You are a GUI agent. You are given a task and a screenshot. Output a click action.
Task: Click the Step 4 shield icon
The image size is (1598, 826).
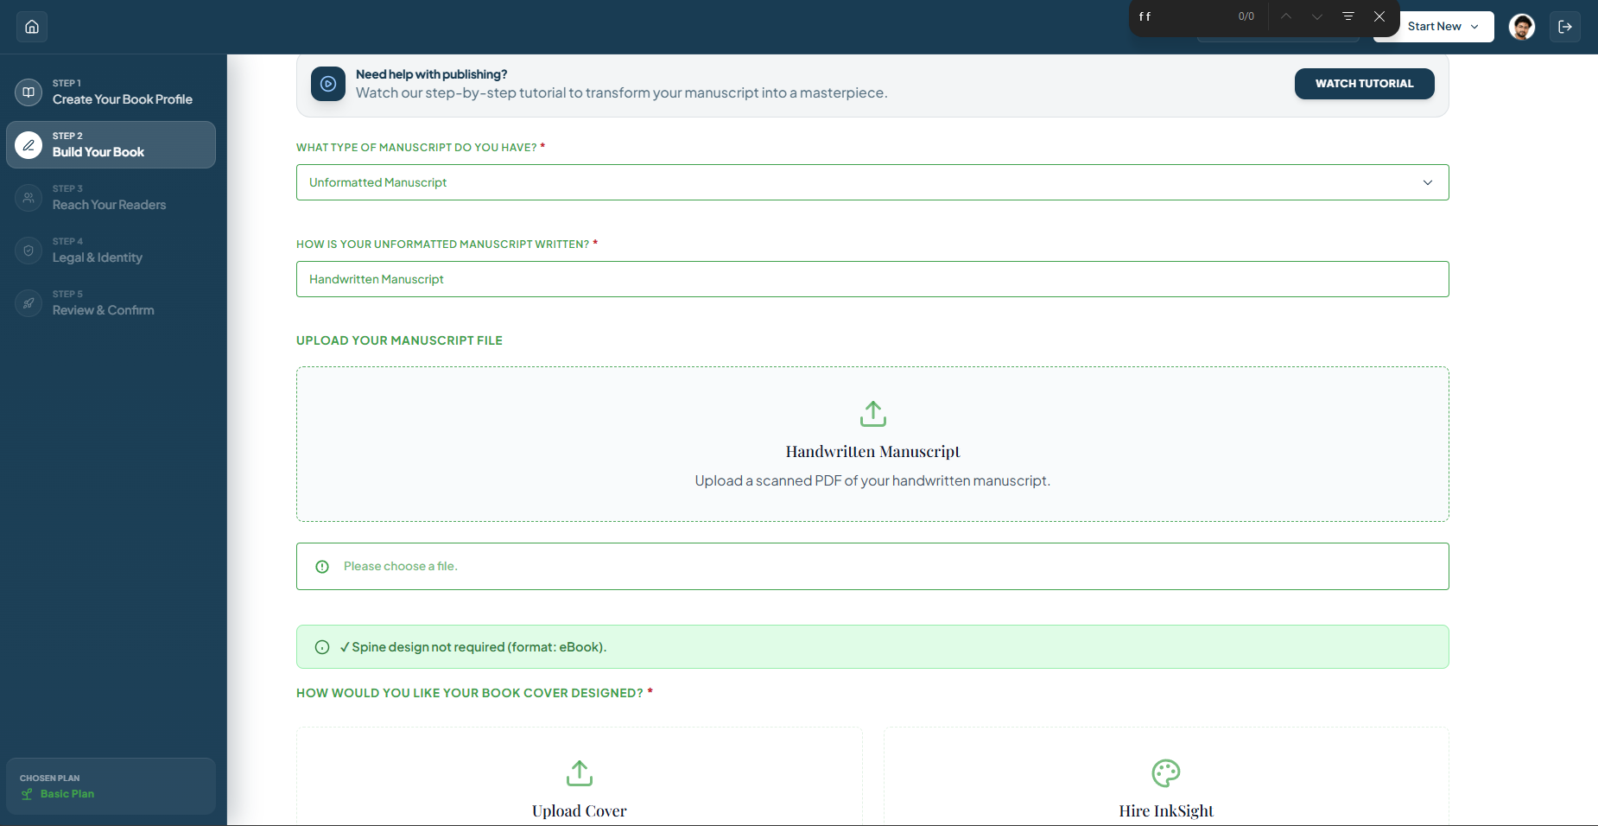pos(29,251)
